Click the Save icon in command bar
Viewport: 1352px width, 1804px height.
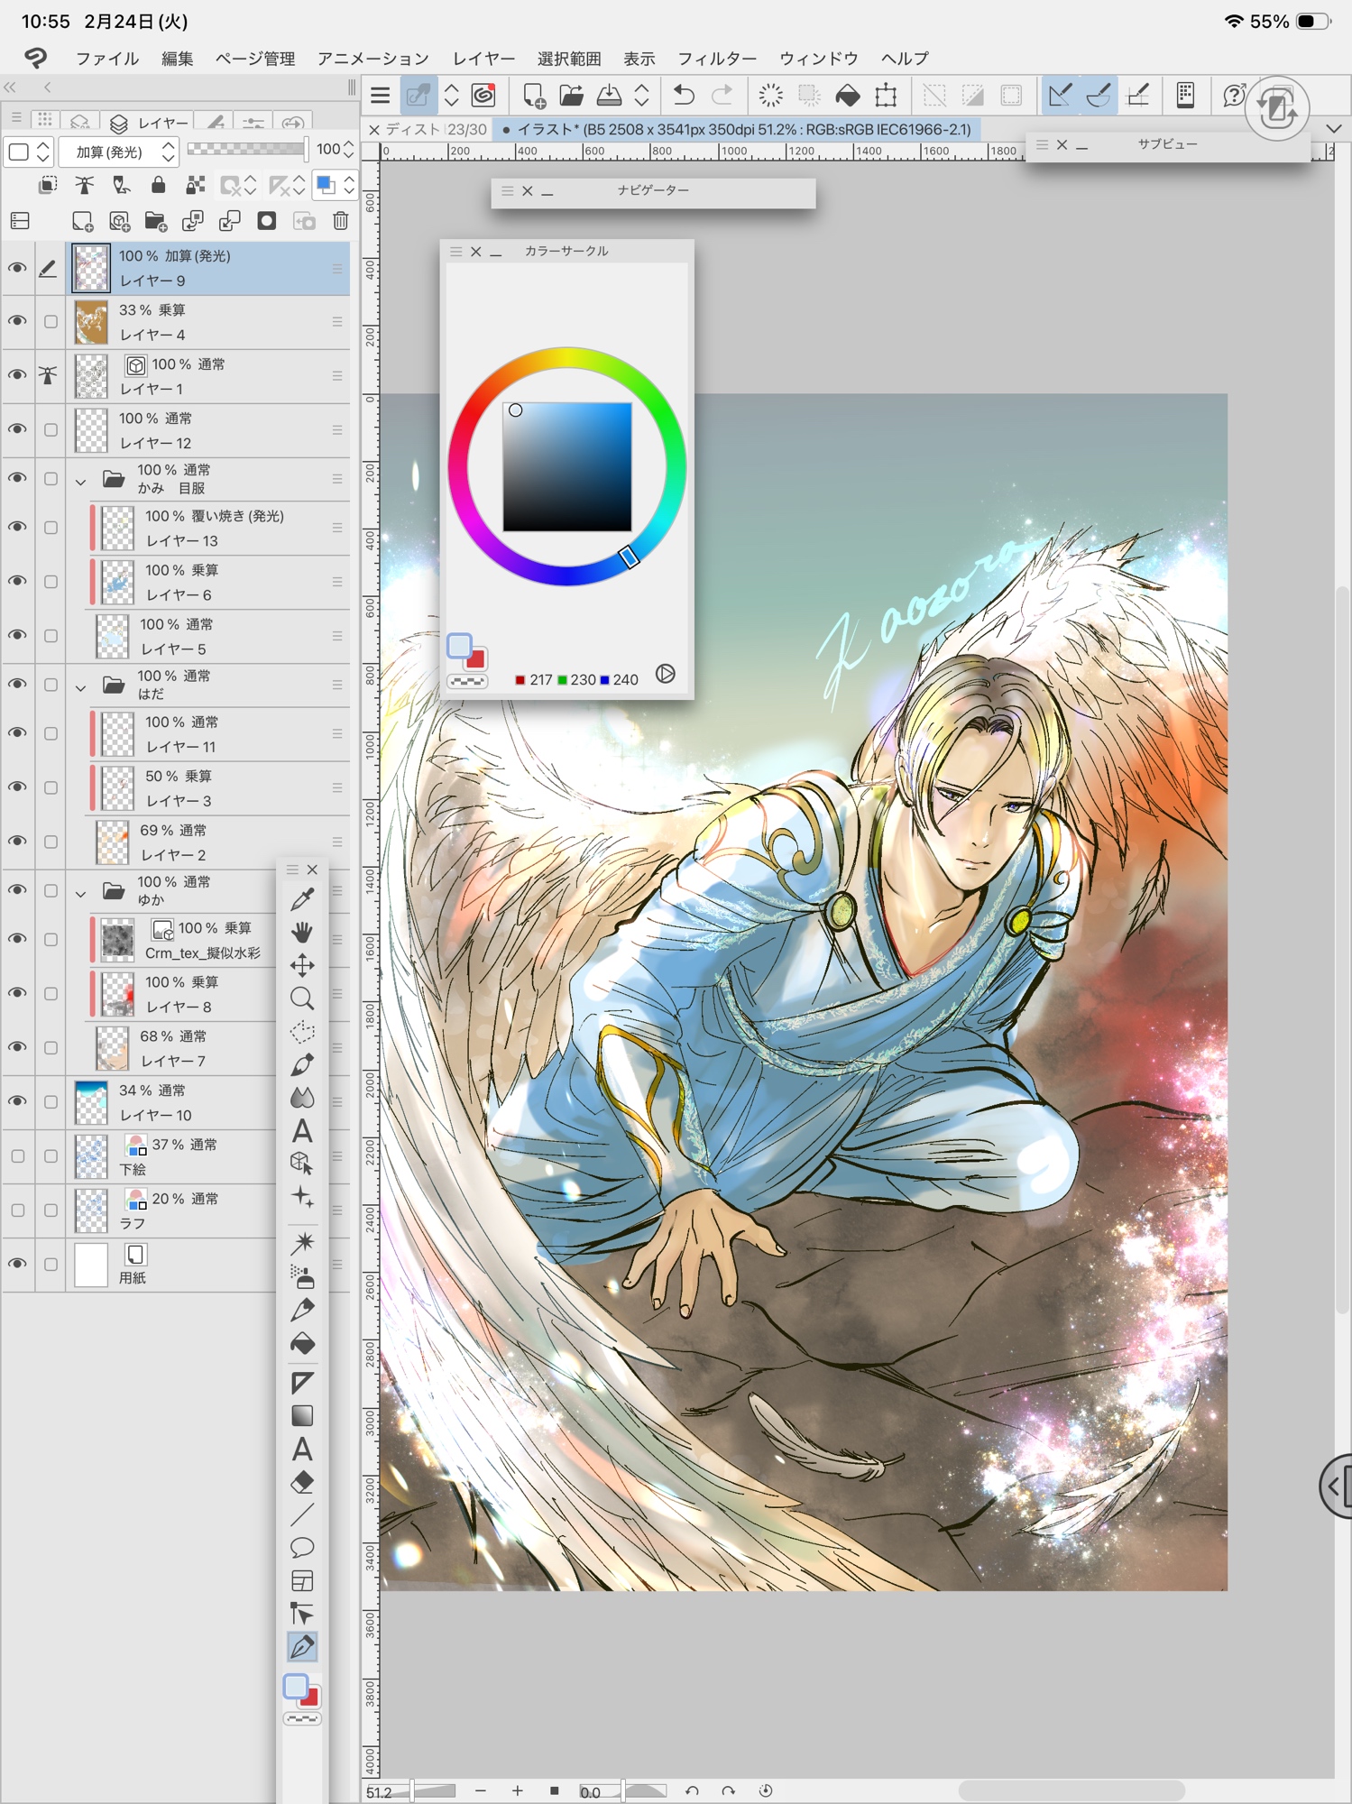[x=609, y=96]
